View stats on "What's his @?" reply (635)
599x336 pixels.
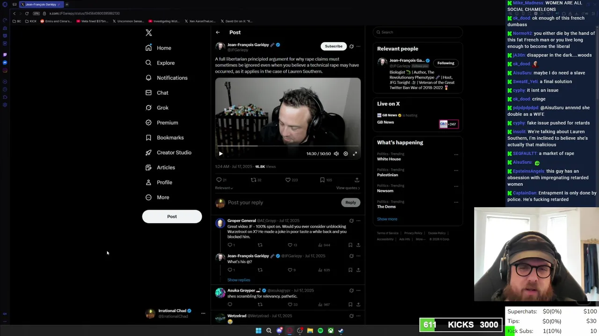pos(324,270)
